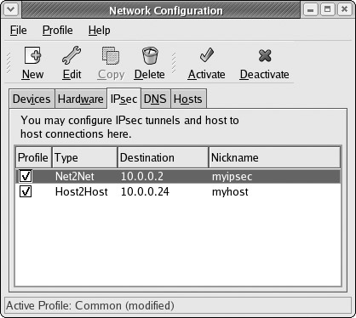Open the Help menu

tap(99, 30)
